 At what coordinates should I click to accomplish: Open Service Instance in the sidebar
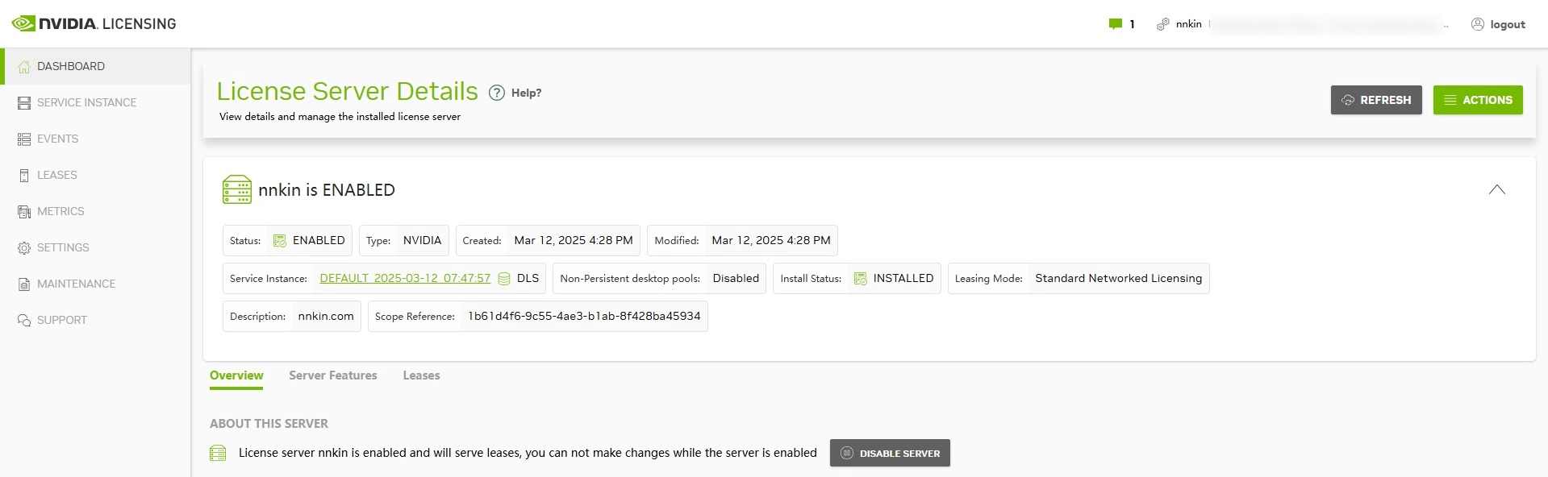pos(86,102)
